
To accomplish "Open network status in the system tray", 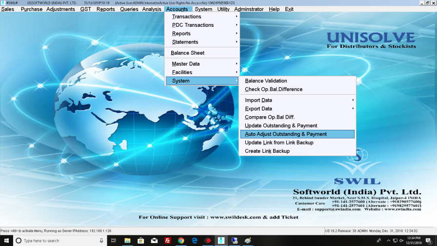I will (x=395, y=241).
